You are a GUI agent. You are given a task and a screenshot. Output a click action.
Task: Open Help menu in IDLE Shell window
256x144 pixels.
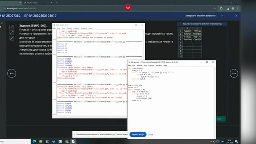(x=90, y=28)
